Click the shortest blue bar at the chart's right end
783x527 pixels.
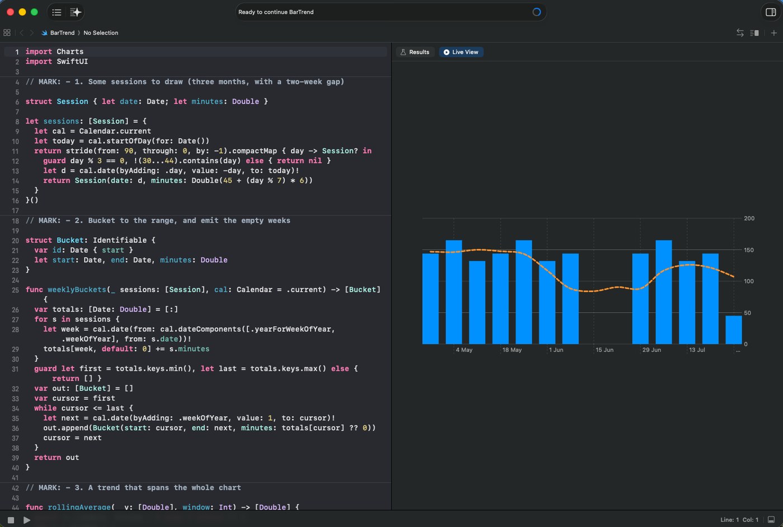click(733, 330)
